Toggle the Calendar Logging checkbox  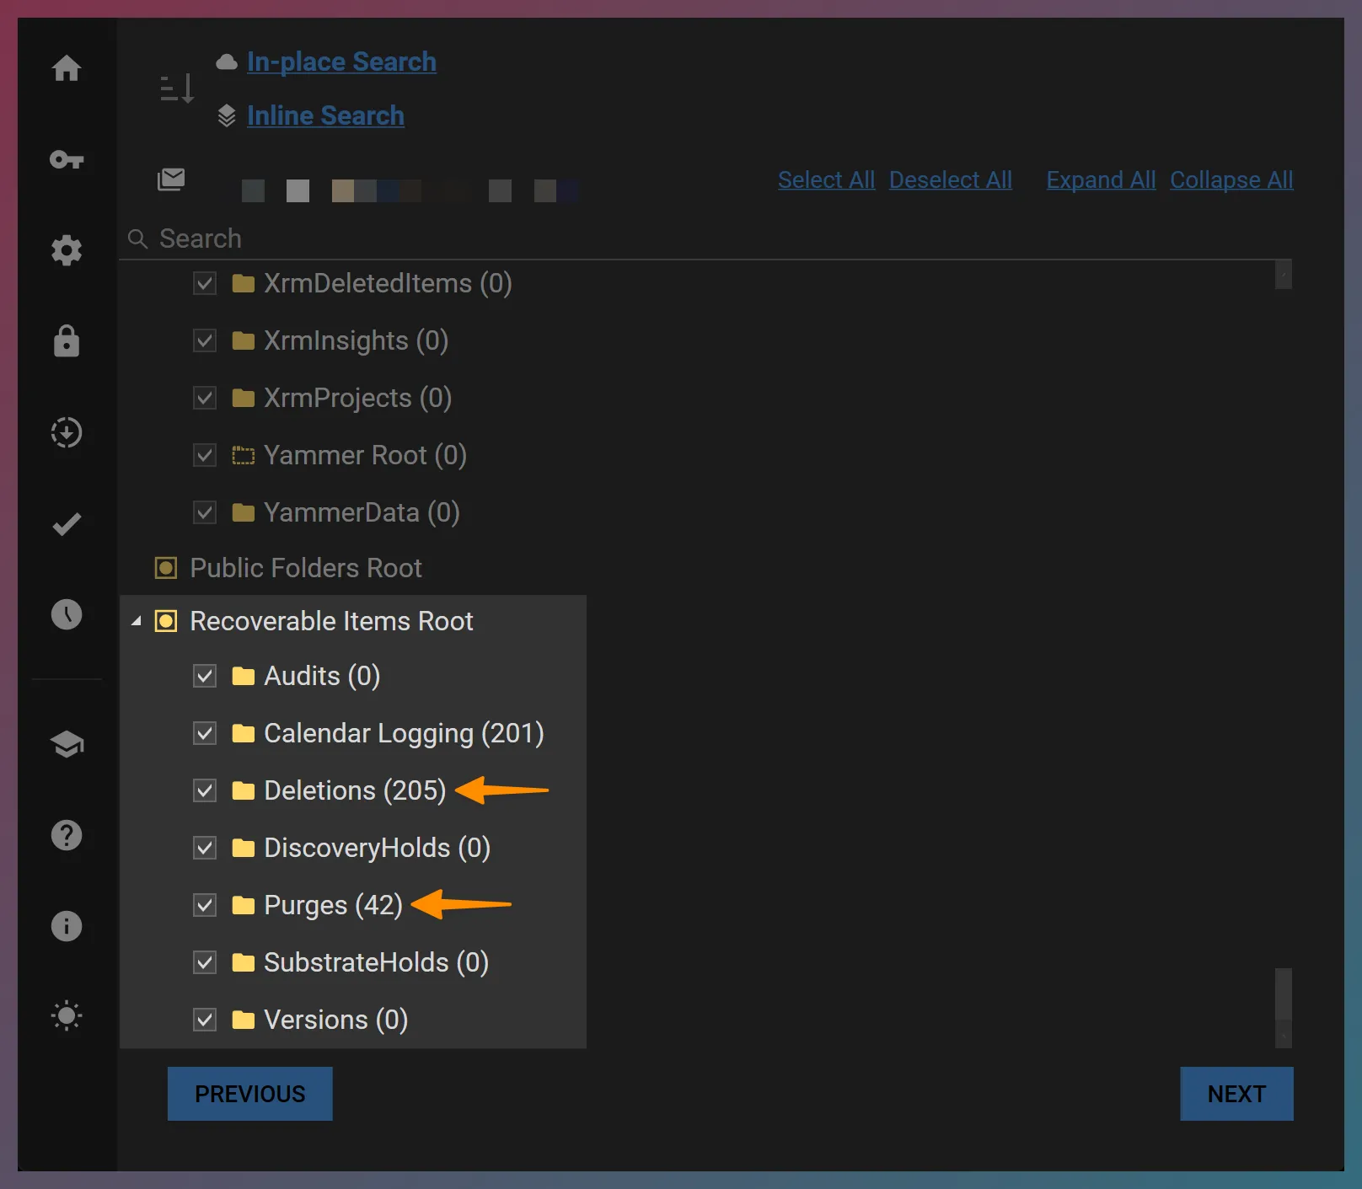(x=204, y=733)
